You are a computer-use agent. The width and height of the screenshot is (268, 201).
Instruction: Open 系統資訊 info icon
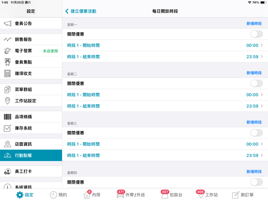[x=8, y=186]
